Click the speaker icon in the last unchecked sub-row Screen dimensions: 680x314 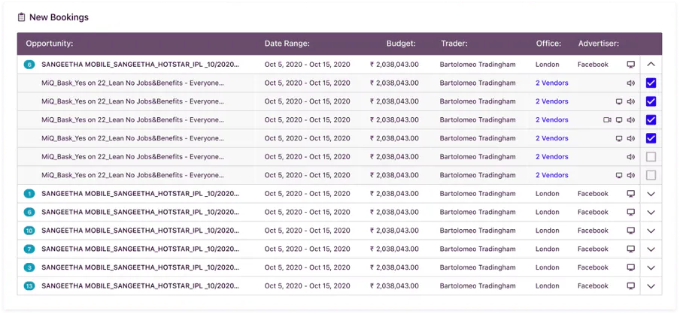click(x=631, y=176)
